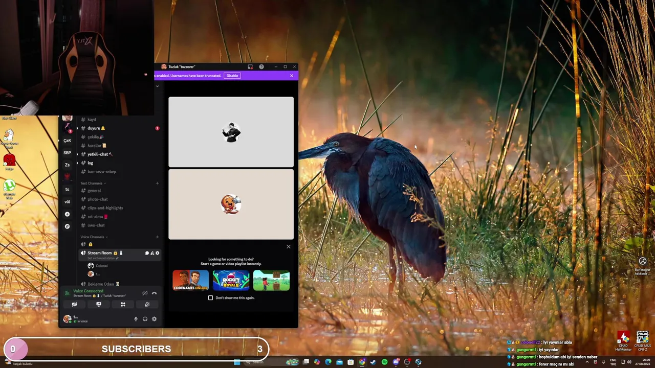The width and height of the screenshot is (655, 368).
Task: Turn on camera in voice panel
Action: [74, 305]
